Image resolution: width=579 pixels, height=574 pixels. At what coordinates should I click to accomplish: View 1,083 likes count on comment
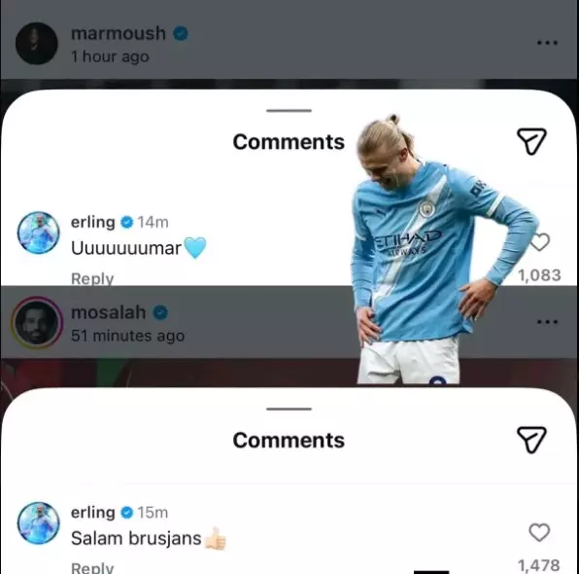(539, 275)
